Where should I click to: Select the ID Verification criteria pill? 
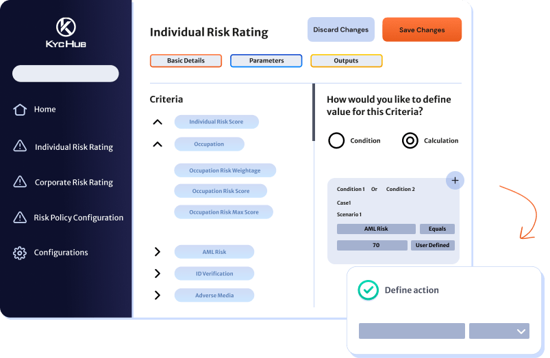(x=214, y=274)
